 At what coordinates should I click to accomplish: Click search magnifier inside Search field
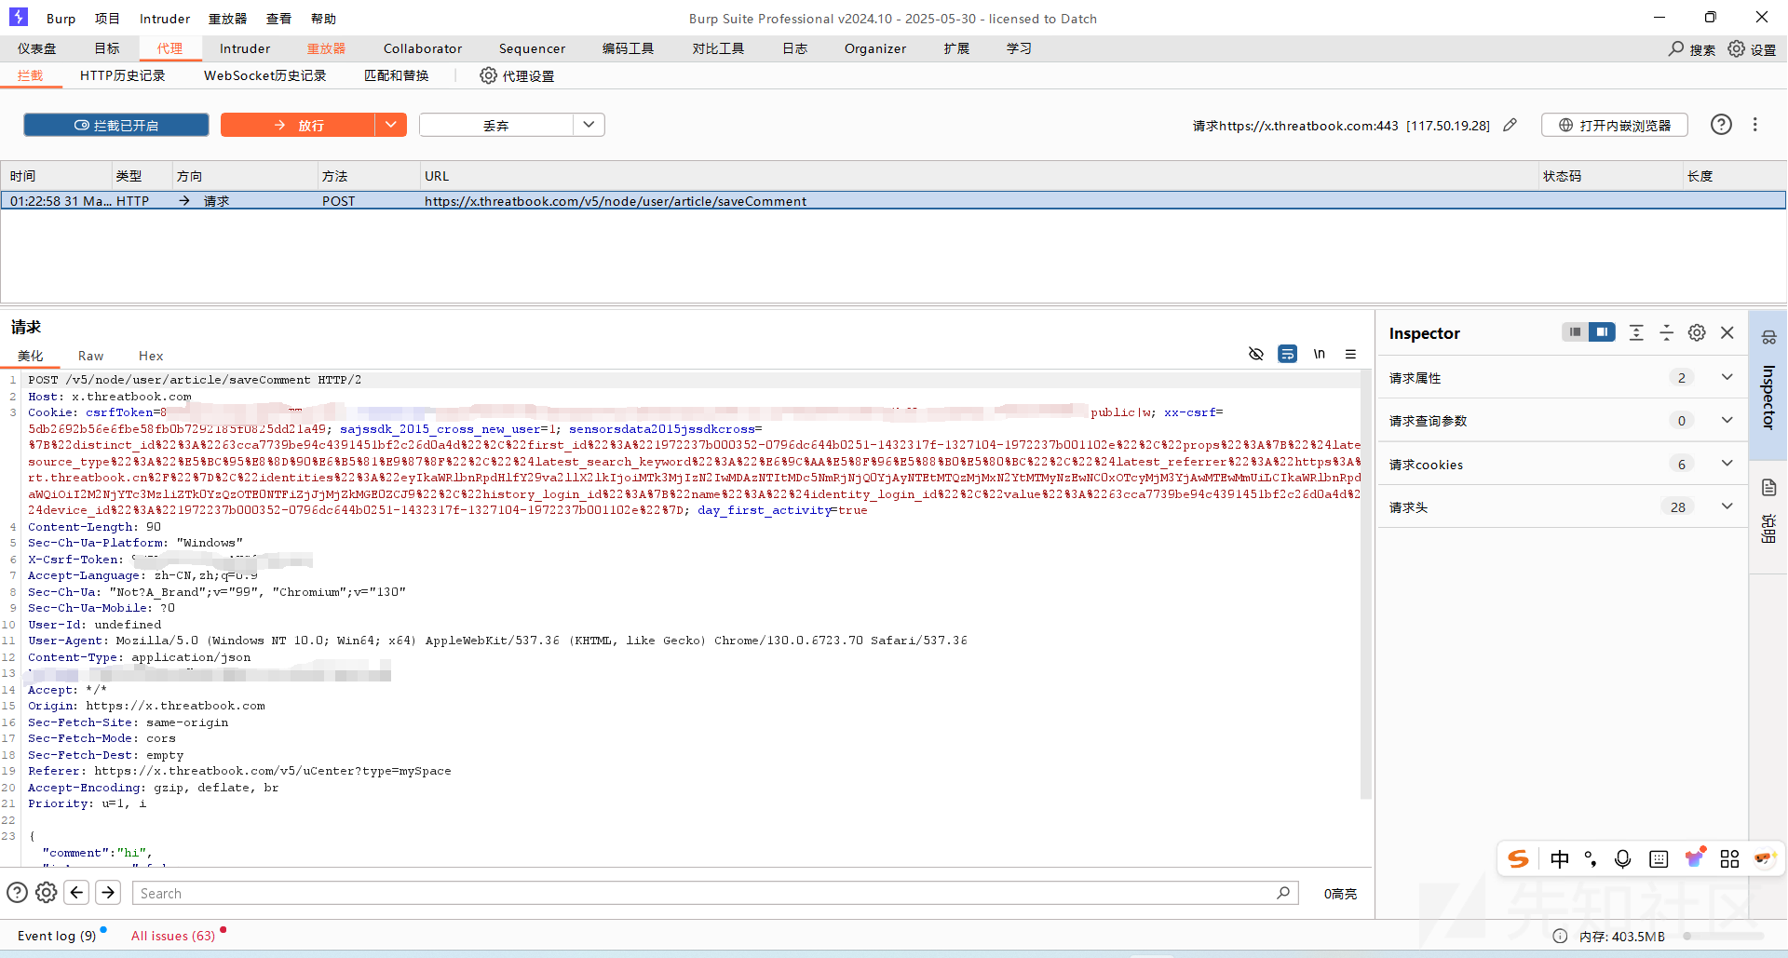(1283, 893)
